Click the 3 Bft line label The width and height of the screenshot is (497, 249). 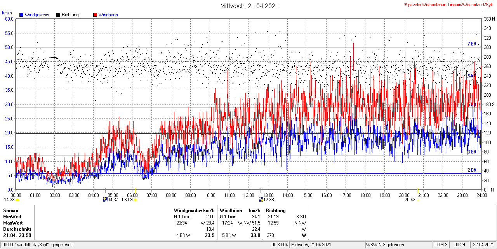point(472,152)
